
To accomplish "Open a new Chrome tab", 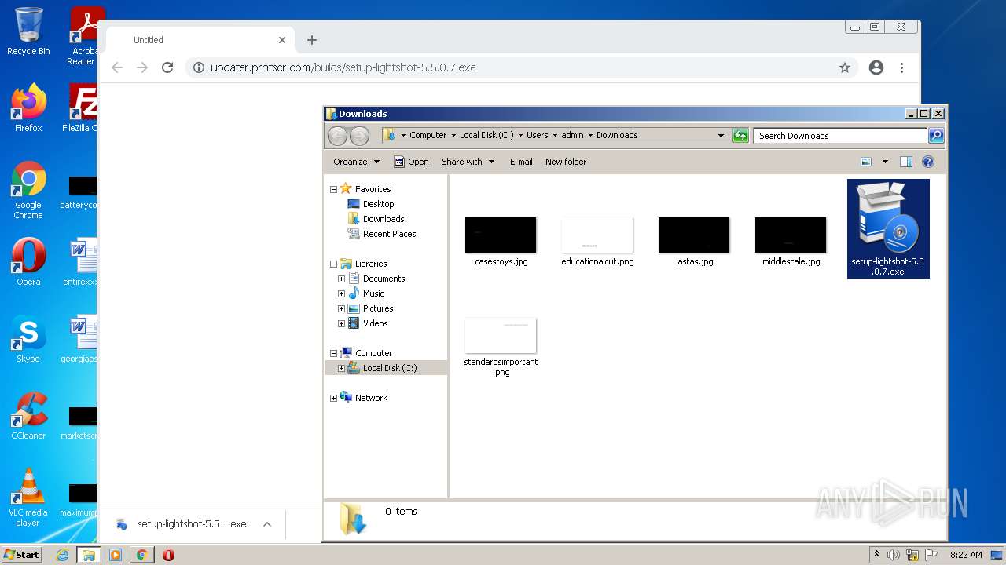I will coord(312,40).
